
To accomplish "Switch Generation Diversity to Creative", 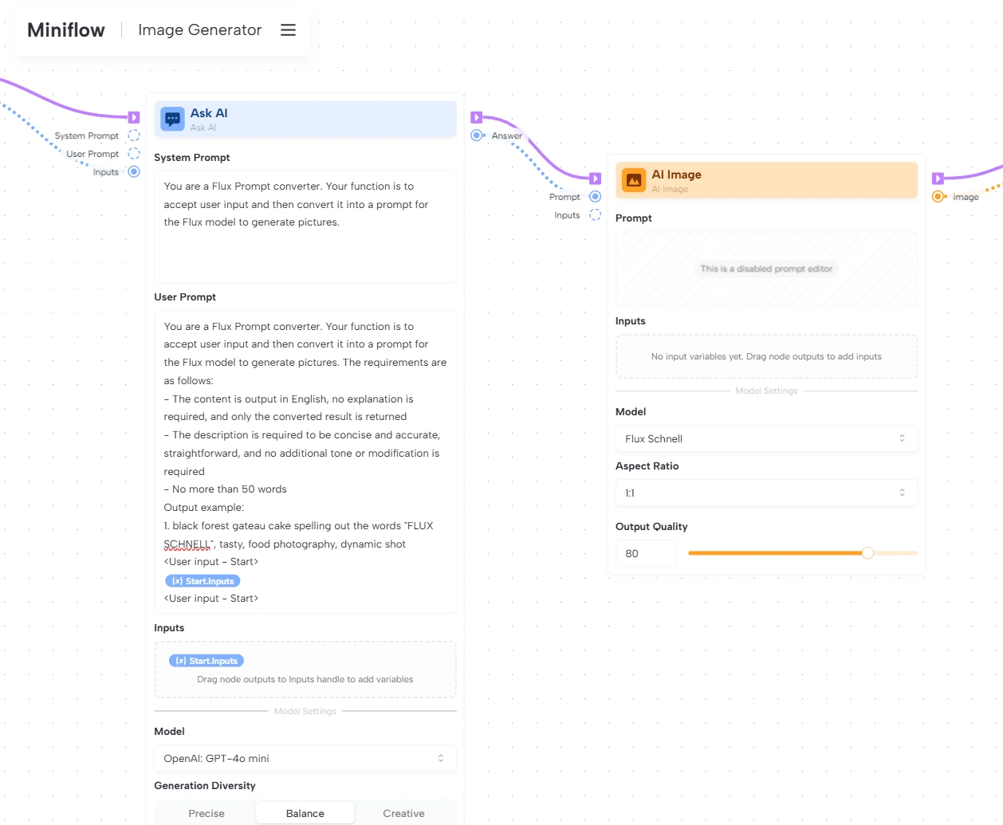I will pyautogui.click(x=403, y=813).
